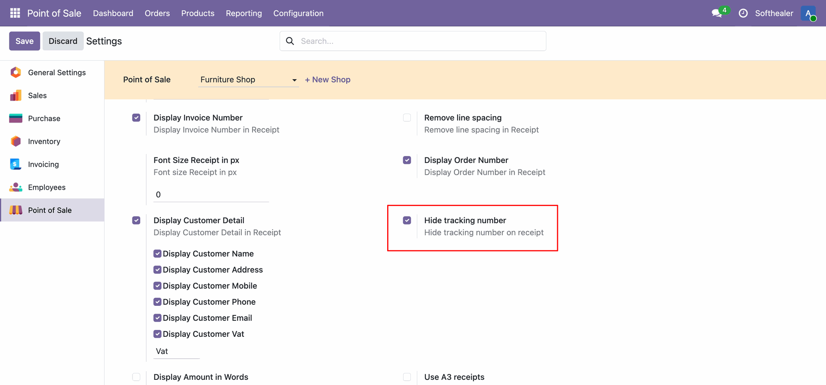
Task: Go to Invoicing settings section
Action: point(52,164)
